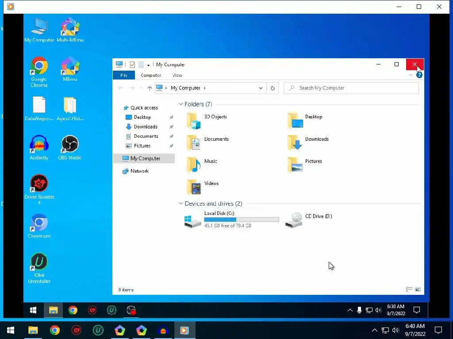This screenshot has height=339, width=453.
Task: Open inner Start menu button
Action: pos(33,310)
